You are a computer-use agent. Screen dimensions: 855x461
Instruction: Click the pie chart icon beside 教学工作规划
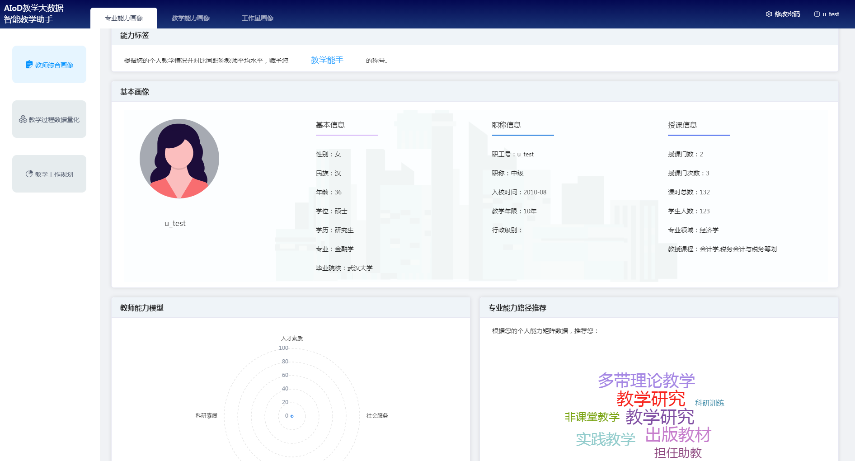[x=29, y=174]
